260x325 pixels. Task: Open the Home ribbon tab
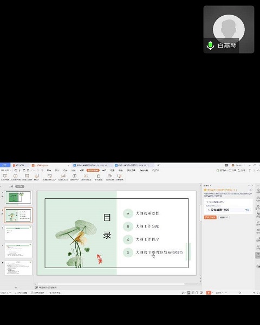49,170
